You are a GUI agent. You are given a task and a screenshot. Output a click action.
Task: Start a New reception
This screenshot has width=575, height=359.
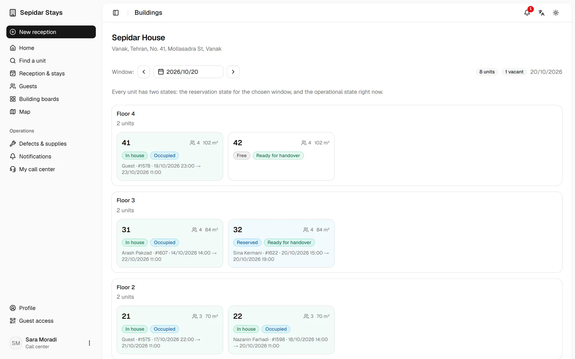51,32
